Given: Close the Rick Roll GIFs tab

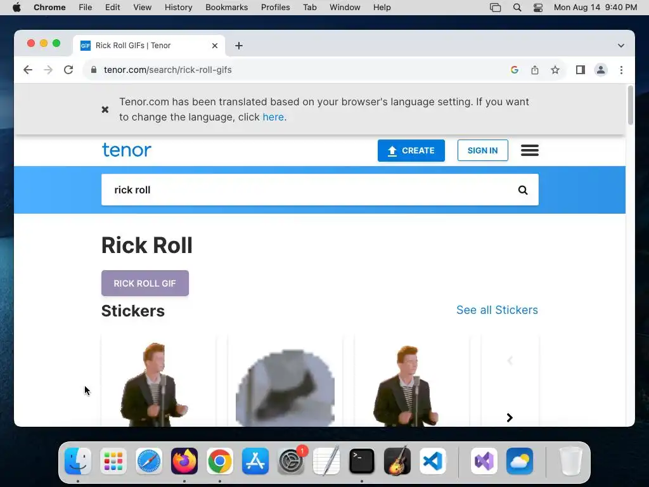Looking at the screenshot, I should [x=215, y=46].
